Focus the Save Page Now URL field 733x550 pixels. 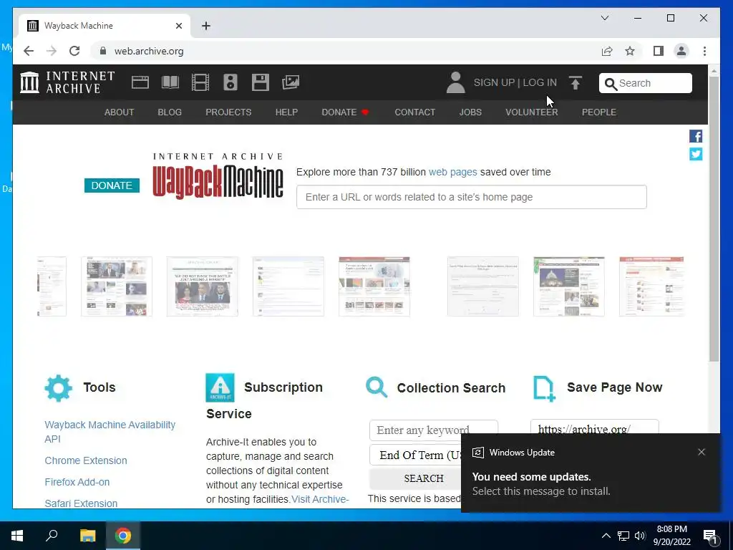pyautogui.click(x=594, y=428)
